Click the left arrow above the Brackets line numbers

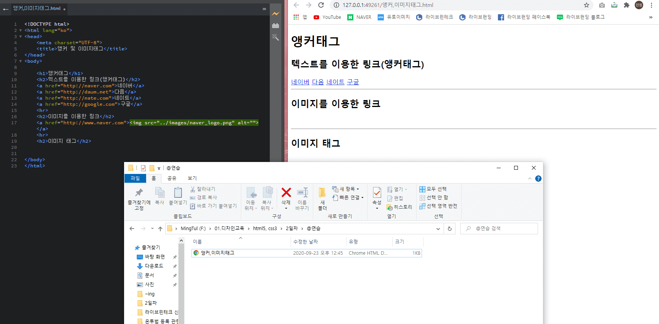(6, 9)
